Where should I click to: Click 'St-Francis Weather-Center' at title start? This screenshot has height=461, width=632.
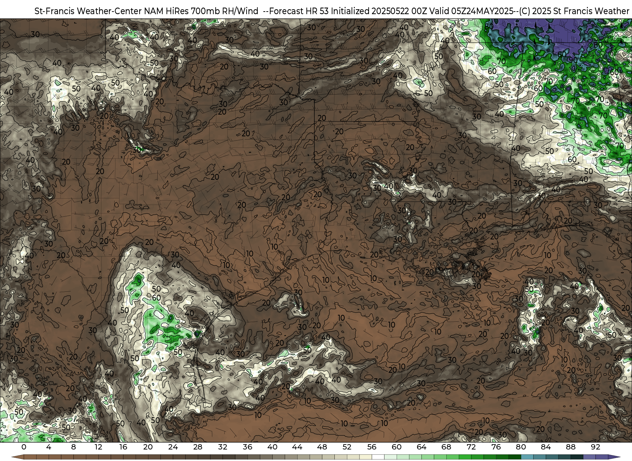[x=88, y=11]
